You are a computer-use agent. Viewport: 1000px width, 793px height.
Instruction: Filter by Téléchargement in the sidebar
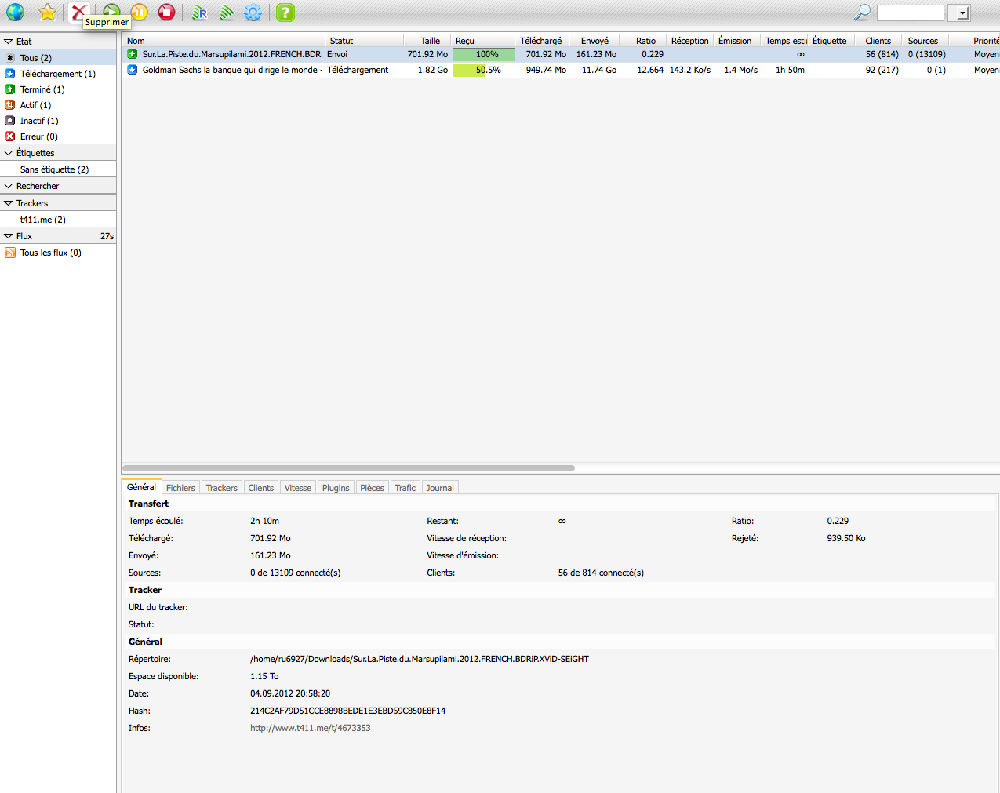57,74
